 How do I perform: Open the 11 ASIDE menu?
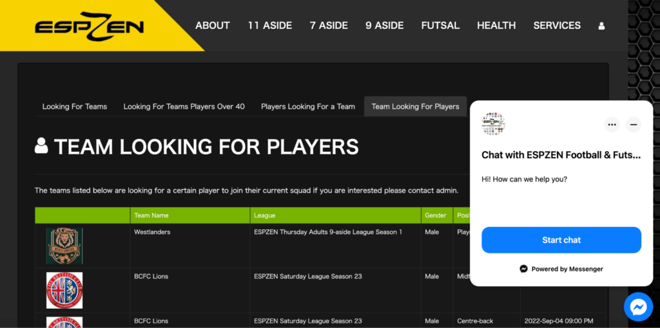pyautogui.click(x=270, y=26)
